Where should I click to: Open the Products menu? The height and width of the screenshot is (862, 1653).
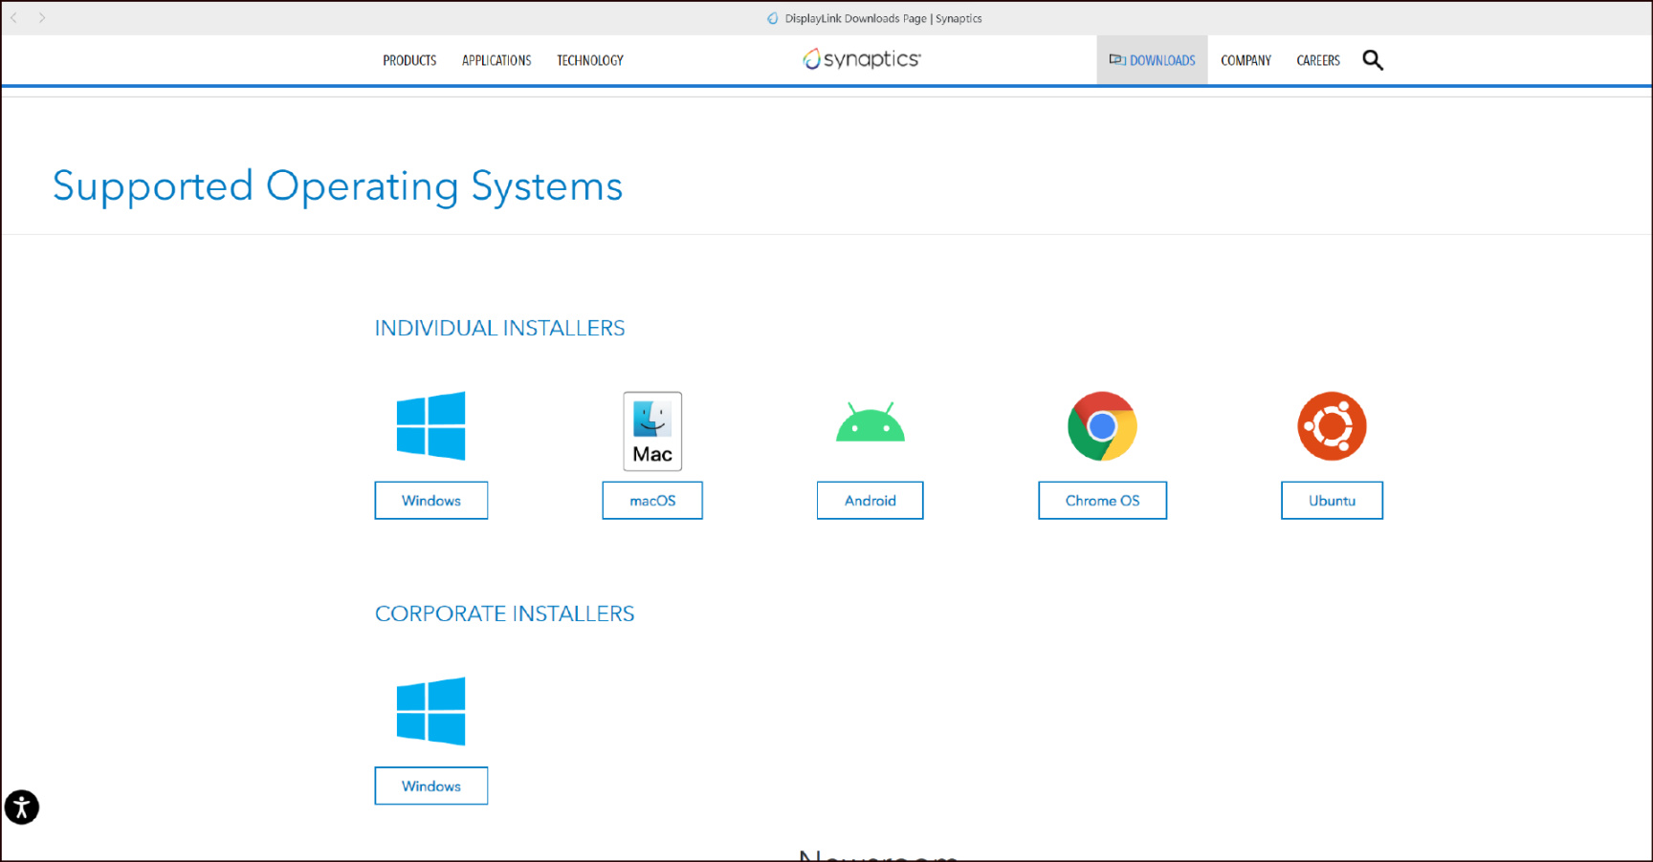[409, 60]
